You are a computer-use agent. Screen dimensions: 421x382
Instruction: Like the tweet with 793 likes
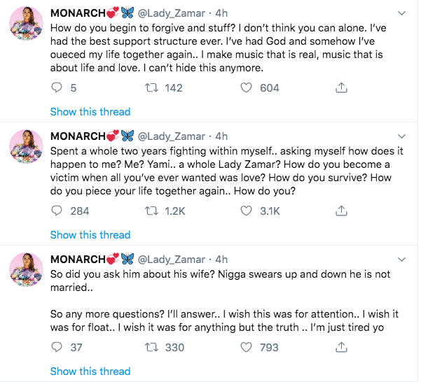pos(247,346)
